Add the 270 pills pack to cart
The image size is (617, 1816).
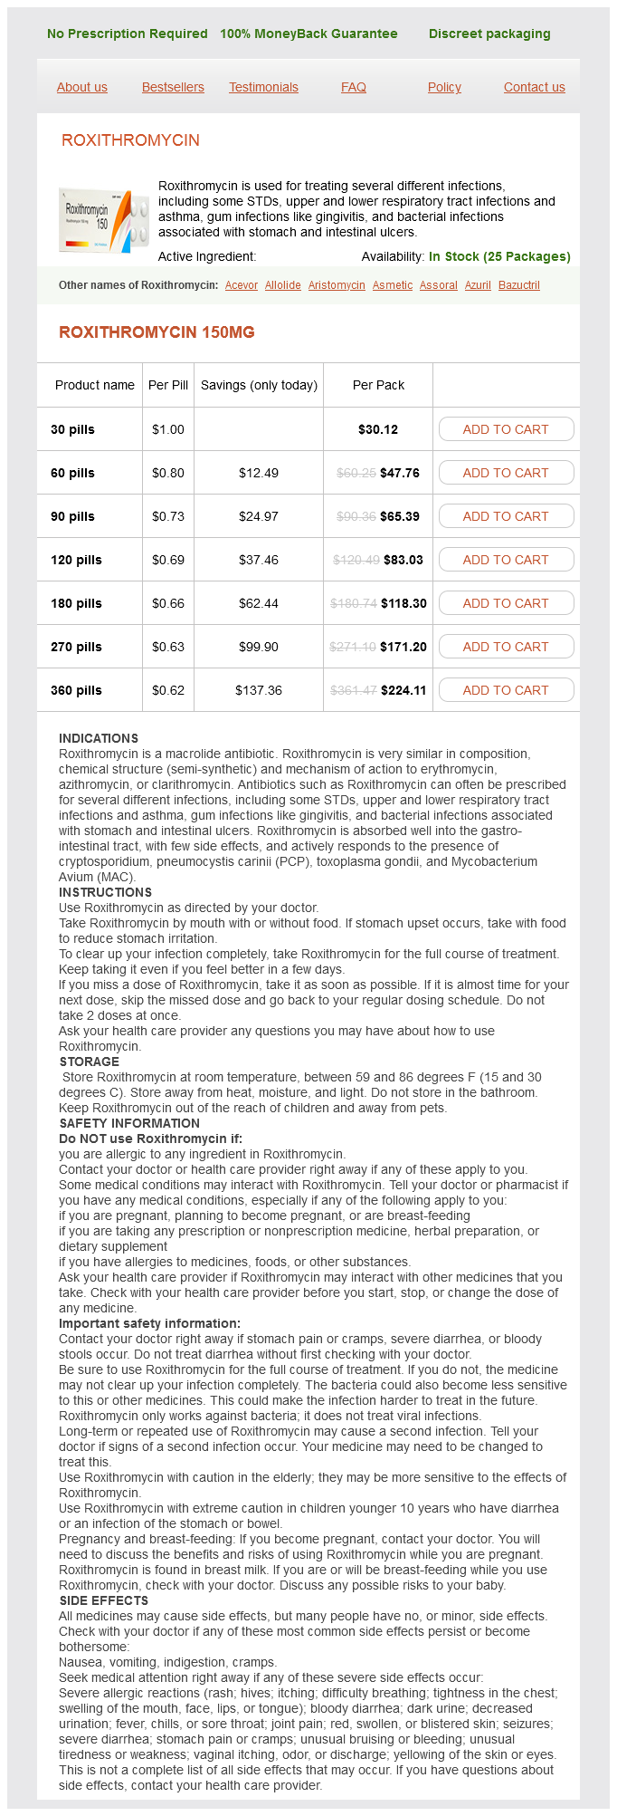point(506,647)
